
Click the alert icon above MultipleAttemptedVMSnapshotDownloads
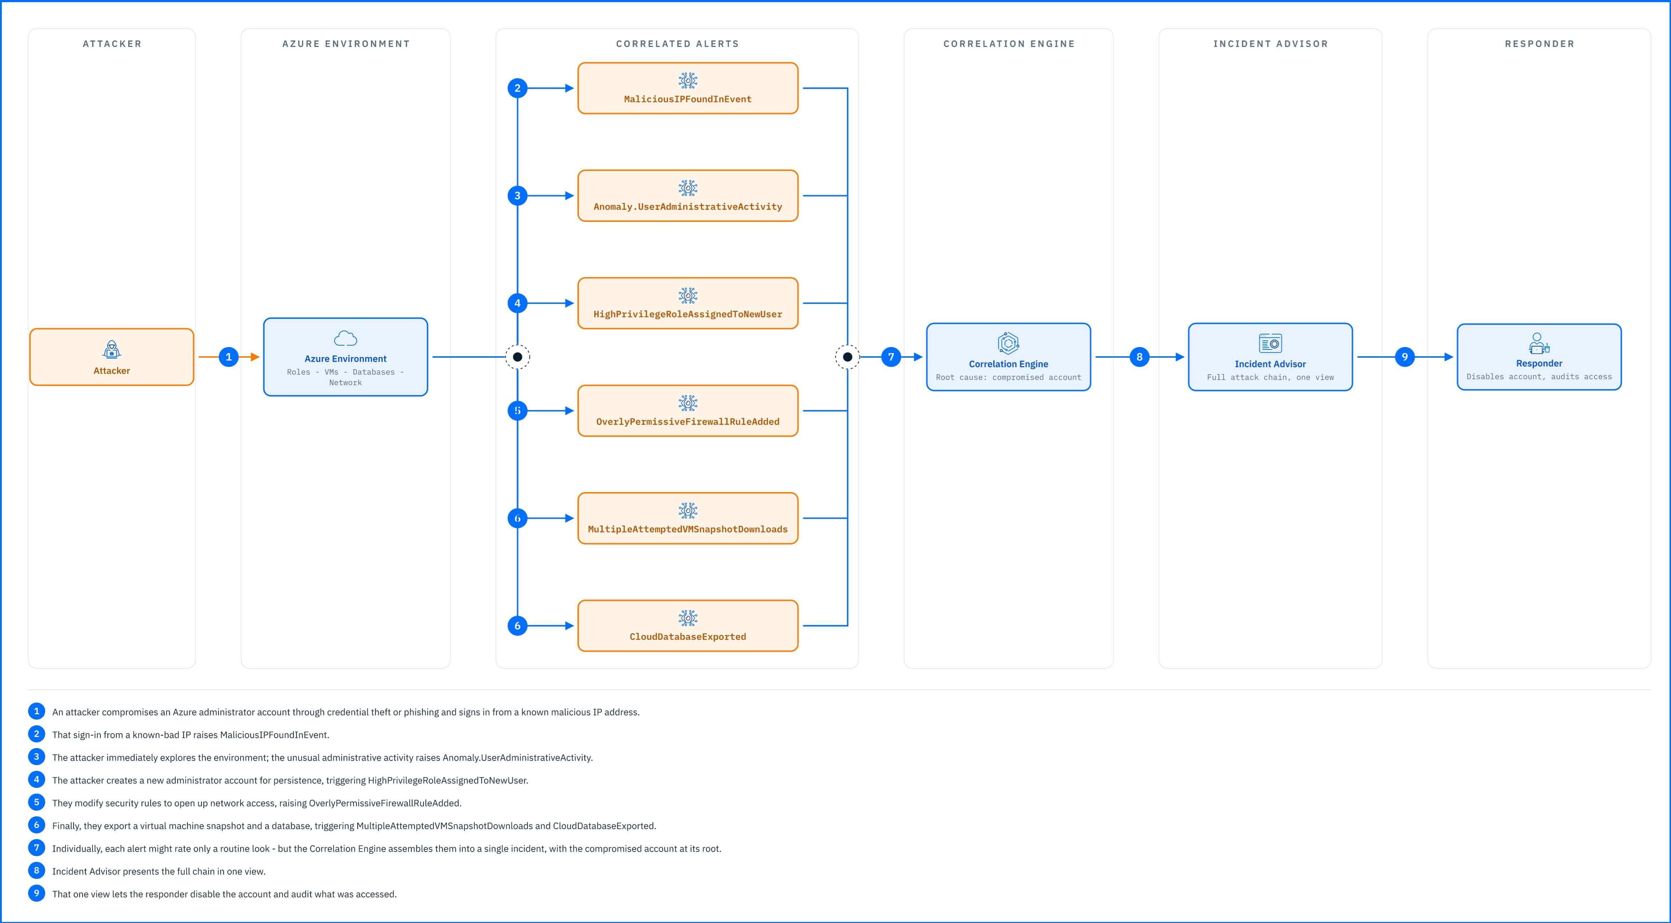click(687, 511)
